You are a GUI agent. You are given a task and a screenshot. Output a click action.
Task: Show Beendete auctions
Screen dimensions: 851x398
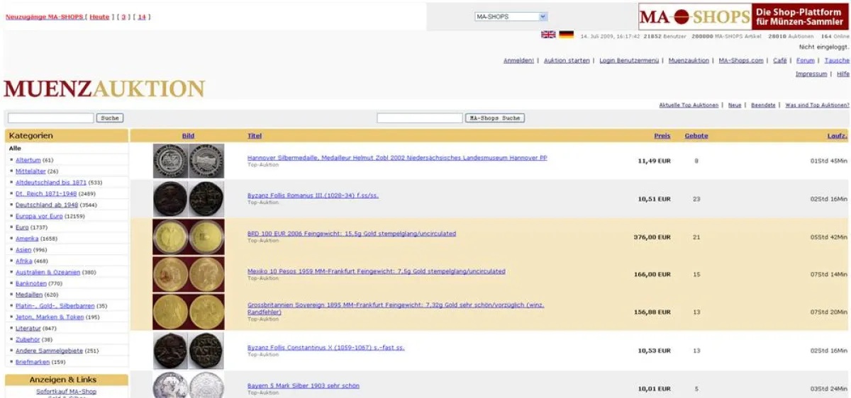coord(763,105)
